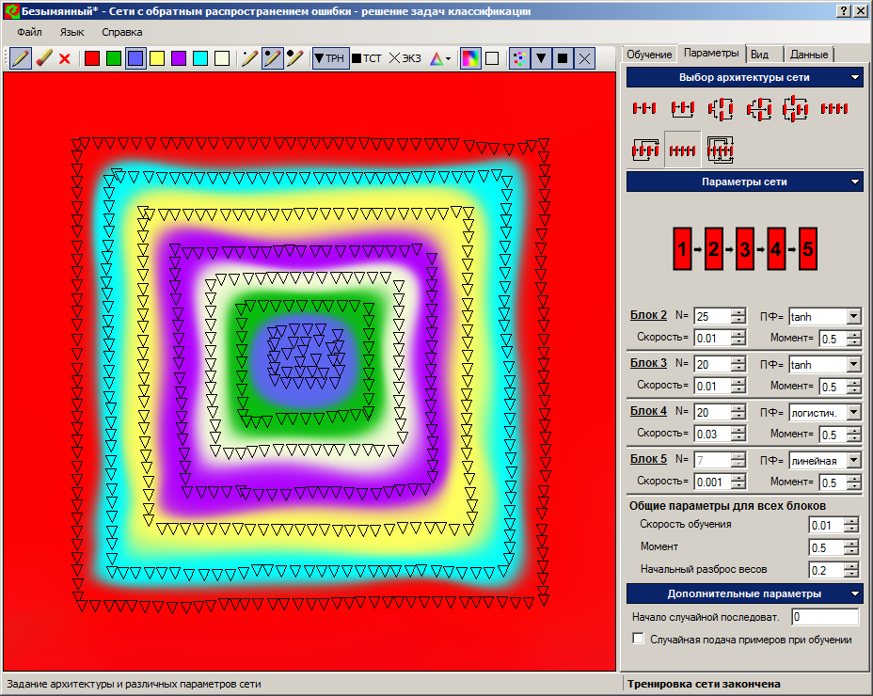The image size is (873, 696).
Task: Select the five-block sequential architecture icon
Action: 682,149
